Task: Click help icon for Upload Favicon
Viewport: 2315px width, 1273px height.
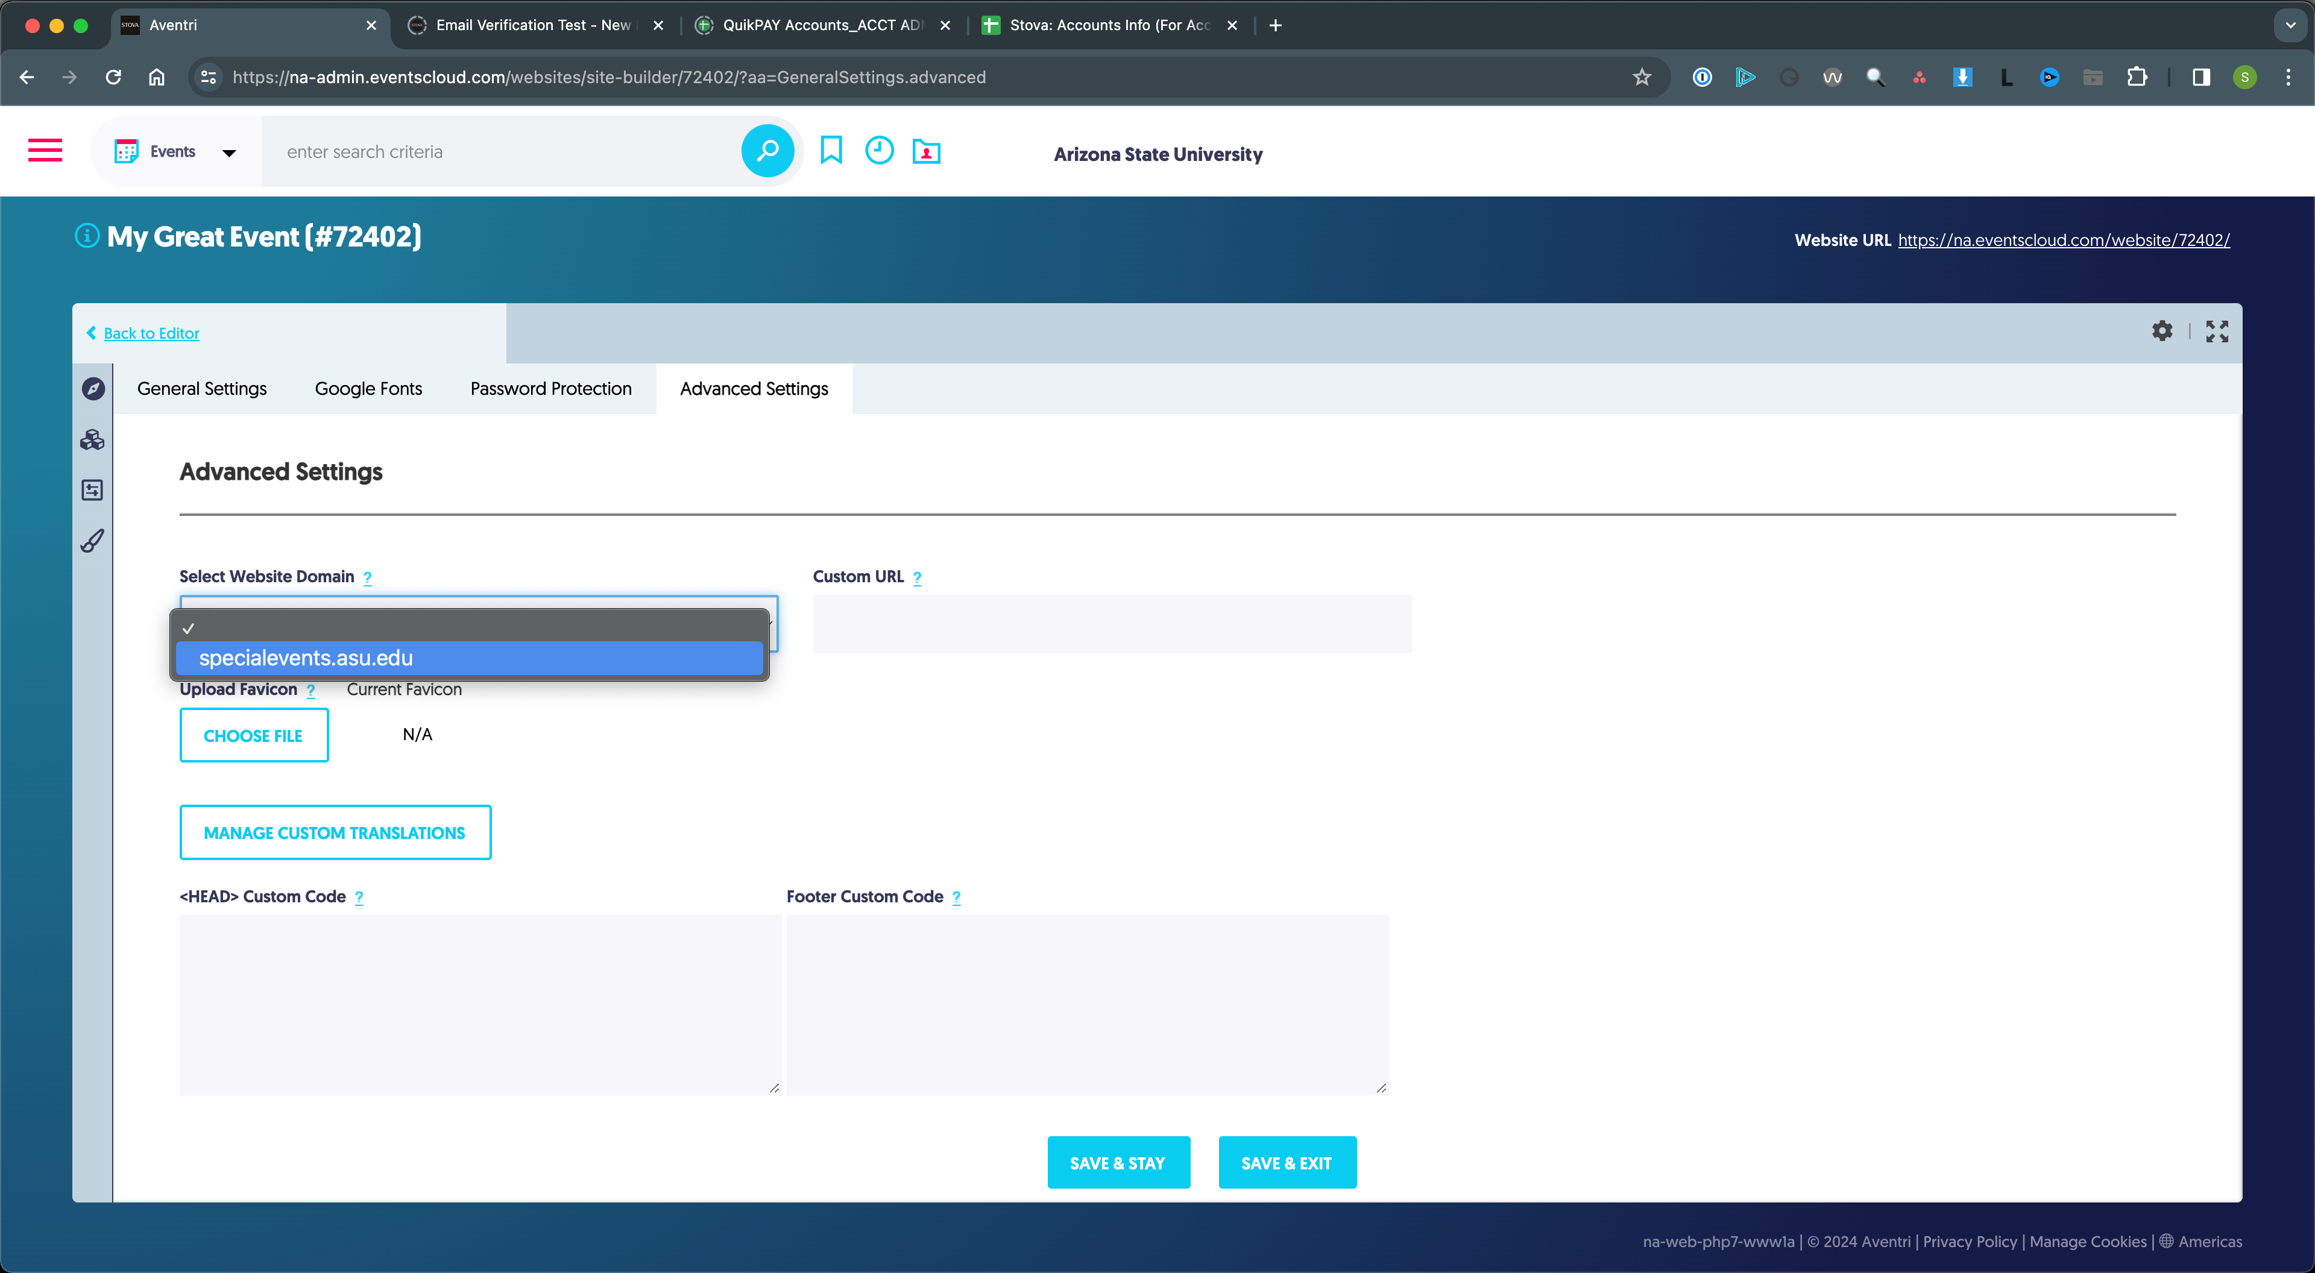Action: coord(311,691)
